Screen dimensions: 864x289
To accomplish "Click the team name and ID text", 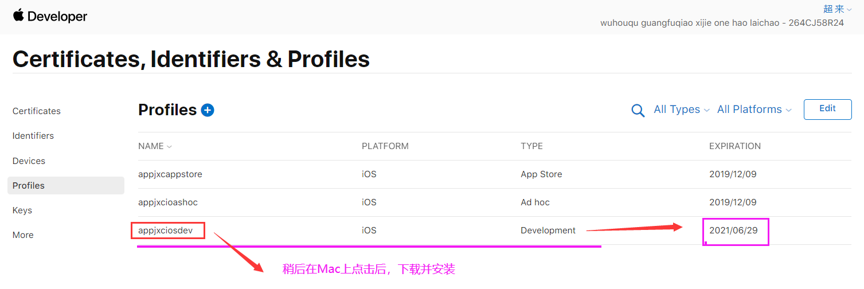I will click(x=722, y=23).
